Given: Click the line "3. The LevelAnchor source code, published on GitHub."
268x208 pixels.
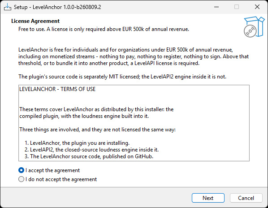Looking at the screenshot, I should [89, 156].
